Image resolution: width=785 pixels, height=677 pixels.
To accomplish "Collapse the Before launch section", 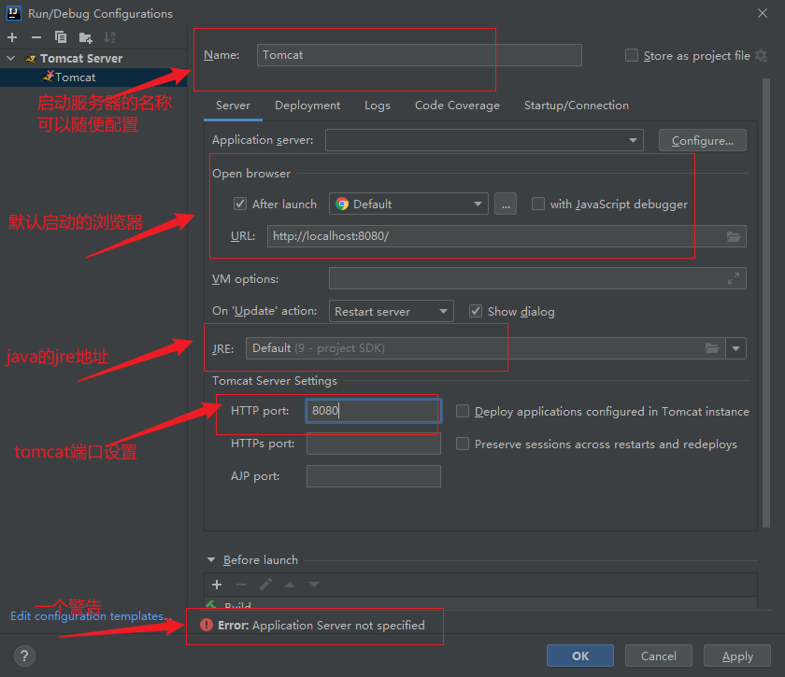I will pos(211,560).
